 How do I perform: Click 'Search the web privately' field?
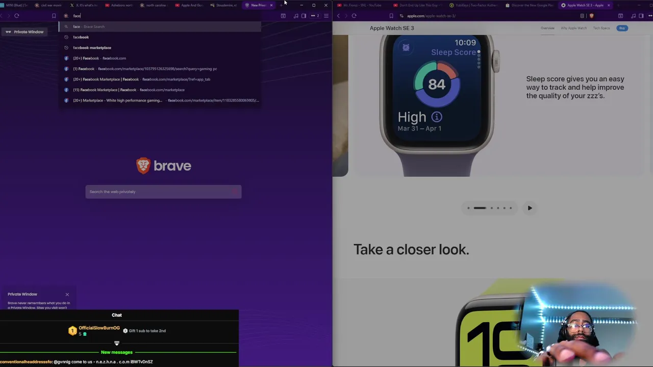(163, 192)
